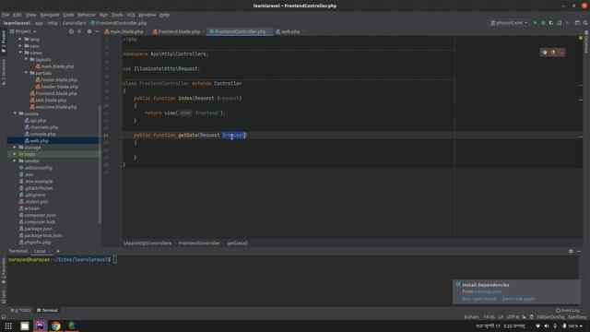
Task: Open in Chrome browser preview icon in editor
Action: click(x=545, y=53)
